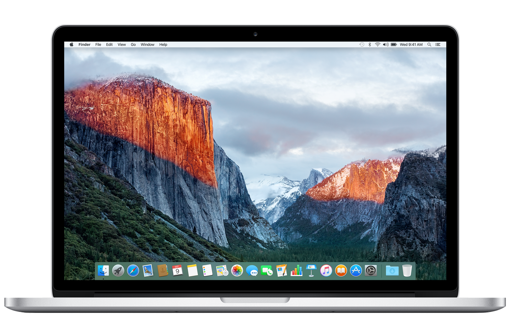Open Downloads folder stack in Dock
Viewport: 510px width, 334px height.
[392, 271]
